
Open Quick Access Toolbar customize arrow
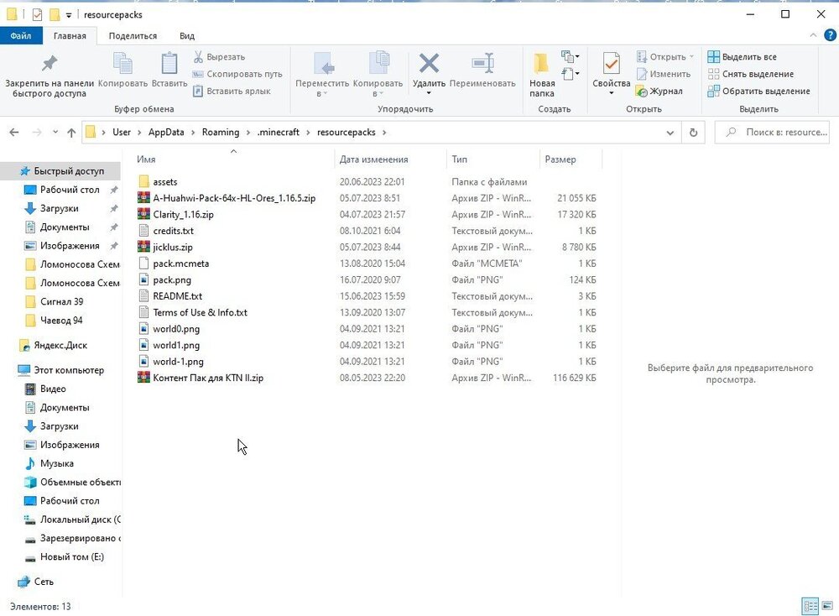[x=69, y=15]
